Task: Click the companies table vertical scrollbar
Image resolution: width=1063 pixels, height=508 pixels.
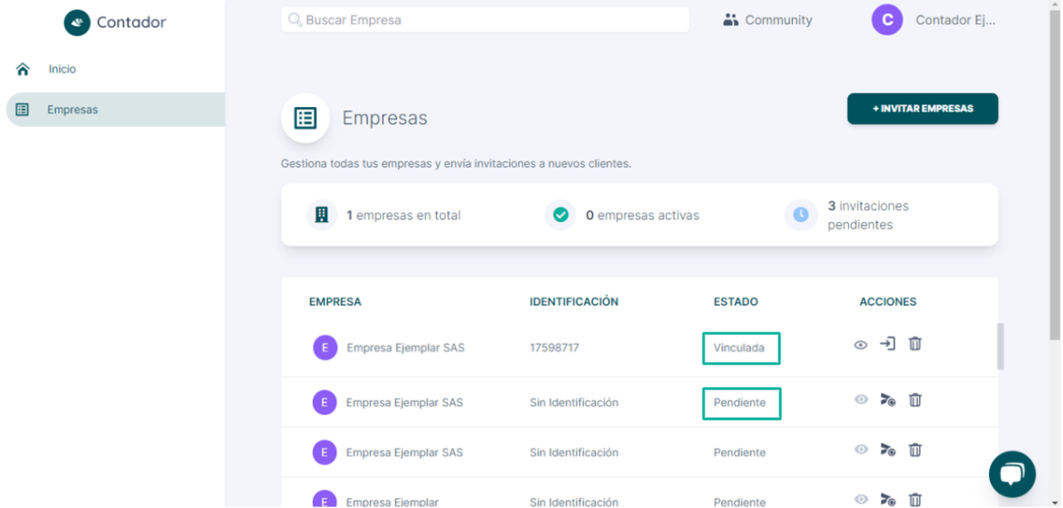Action: tap(1001, 346)
